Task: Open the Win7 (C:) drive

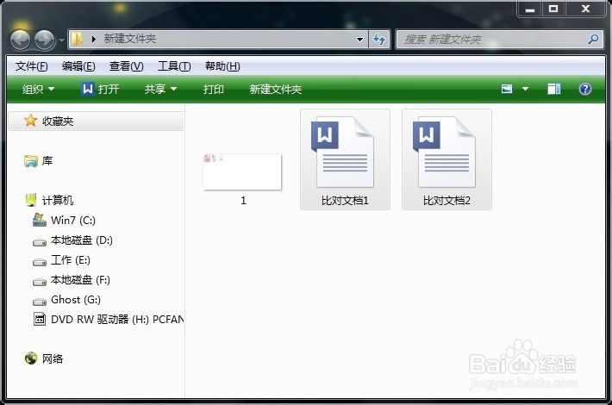Action: [73, 221]
